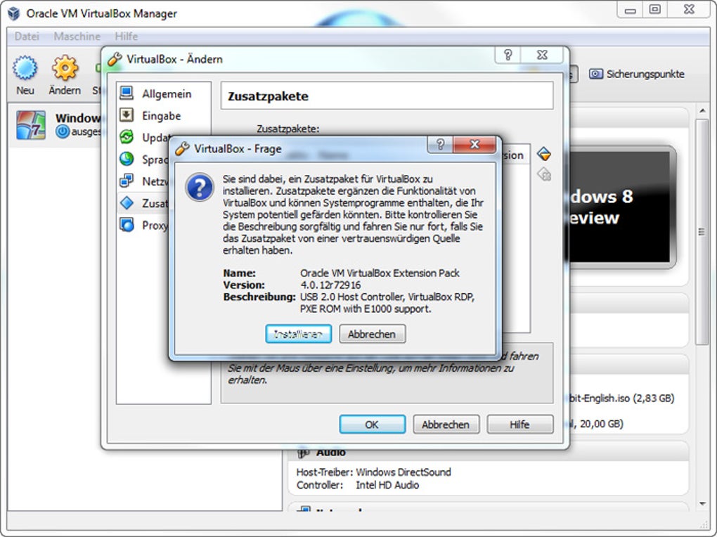Open the Datei menu

click(27, 36)
